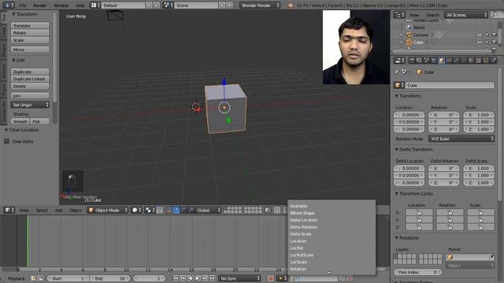The width and height of the screenshot is (504, 283).
Task: Collapse the Relations panel
Action: [406, 237]
